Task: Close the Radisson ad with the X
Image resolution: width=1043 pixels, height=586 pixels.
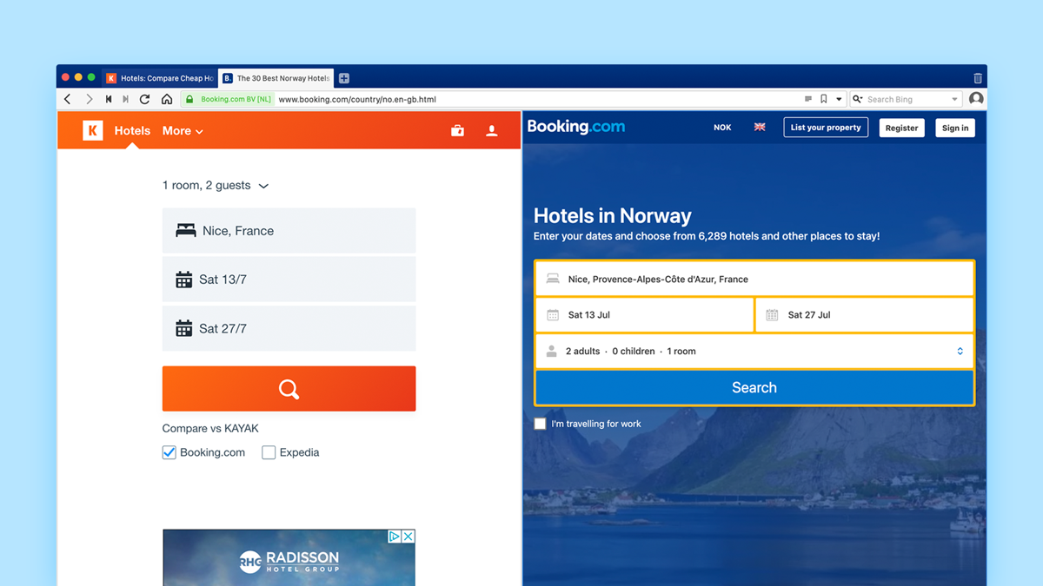Action: [408, 537]
